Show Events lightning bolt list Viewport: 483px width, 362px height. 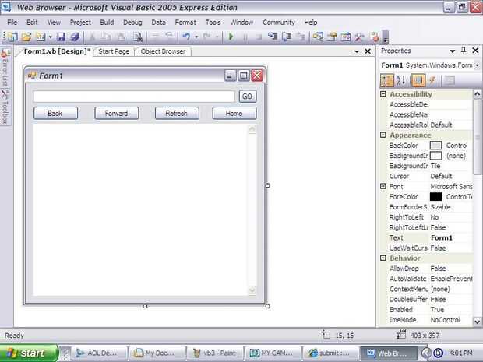coord(432,80)
